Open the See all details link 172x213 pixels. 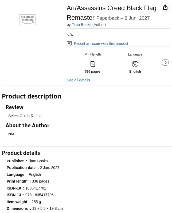[x=78, y=80]
